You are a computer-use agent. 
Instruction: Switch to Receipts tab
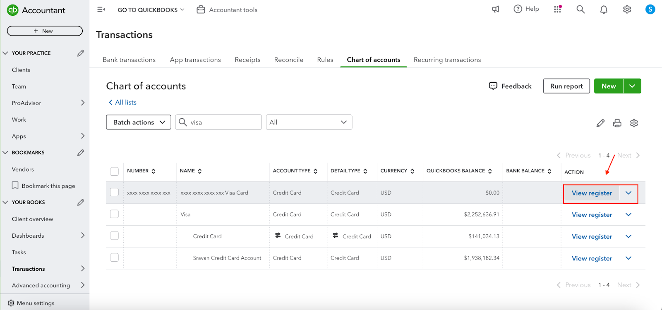247,60
